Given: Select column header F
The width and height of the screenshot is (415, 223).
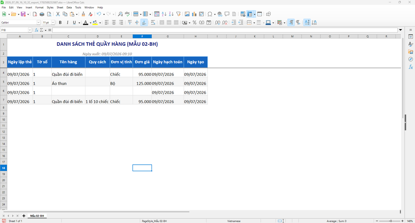Looking at the screenshot, I should click(142, 36).
